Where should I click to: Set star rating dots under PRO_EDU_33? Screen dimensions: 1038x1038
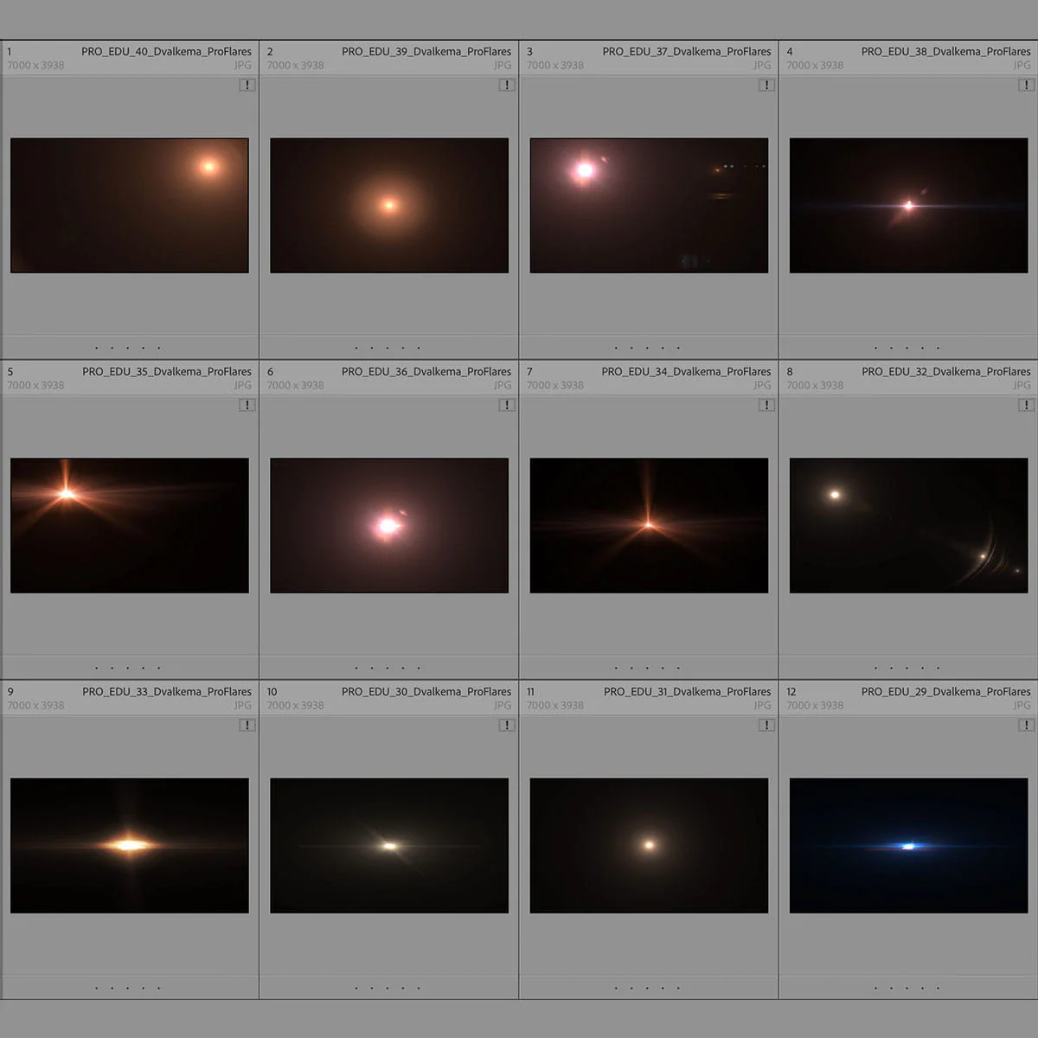point(127,988)
